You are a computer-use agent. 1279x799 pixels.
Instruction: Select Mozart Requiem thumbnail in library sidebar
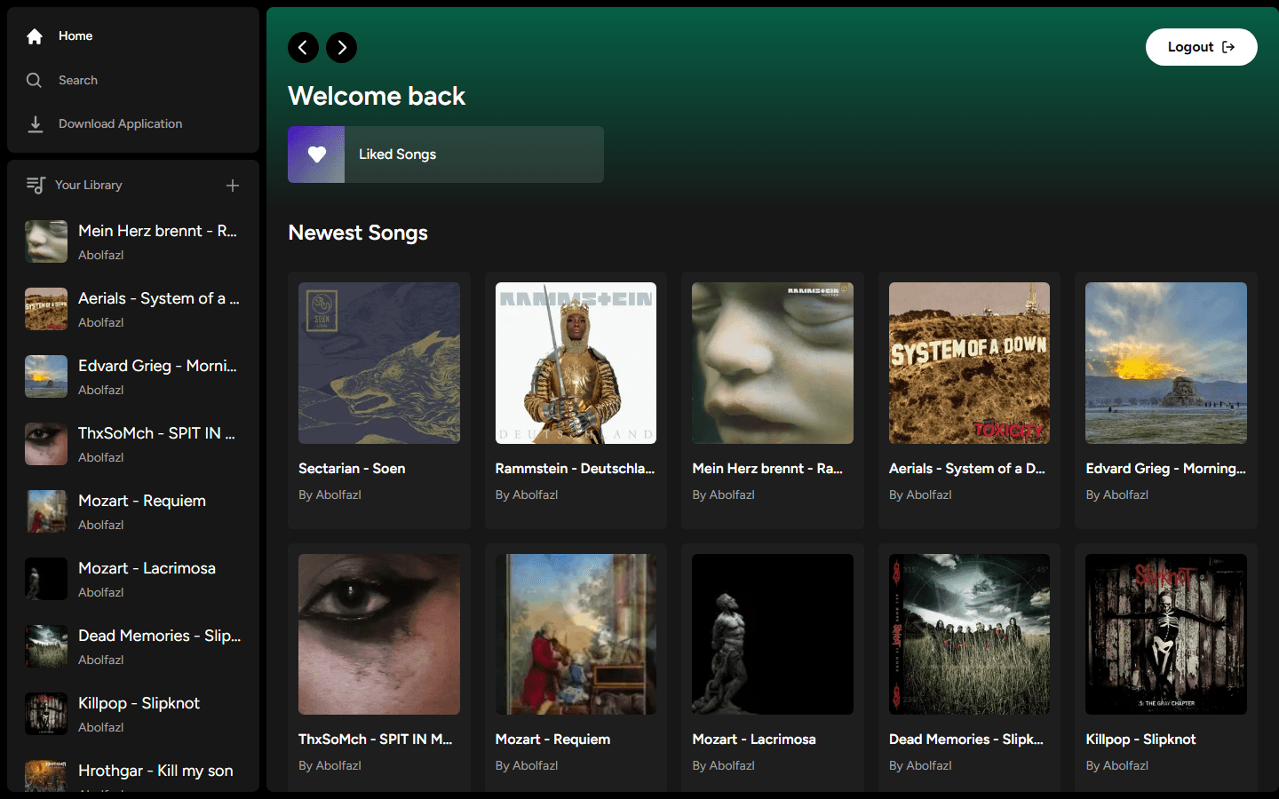click(x=46, y=511)
